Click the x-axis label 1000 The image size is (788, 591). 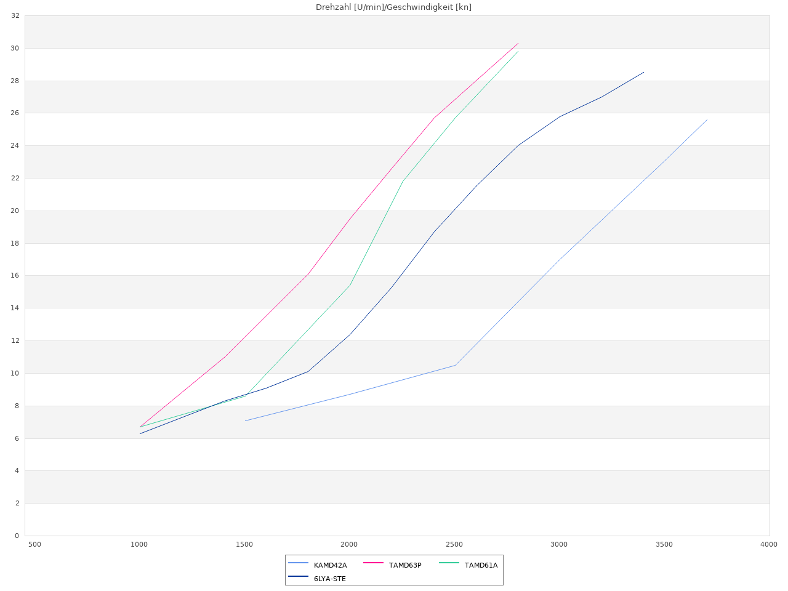pos(139,544)
